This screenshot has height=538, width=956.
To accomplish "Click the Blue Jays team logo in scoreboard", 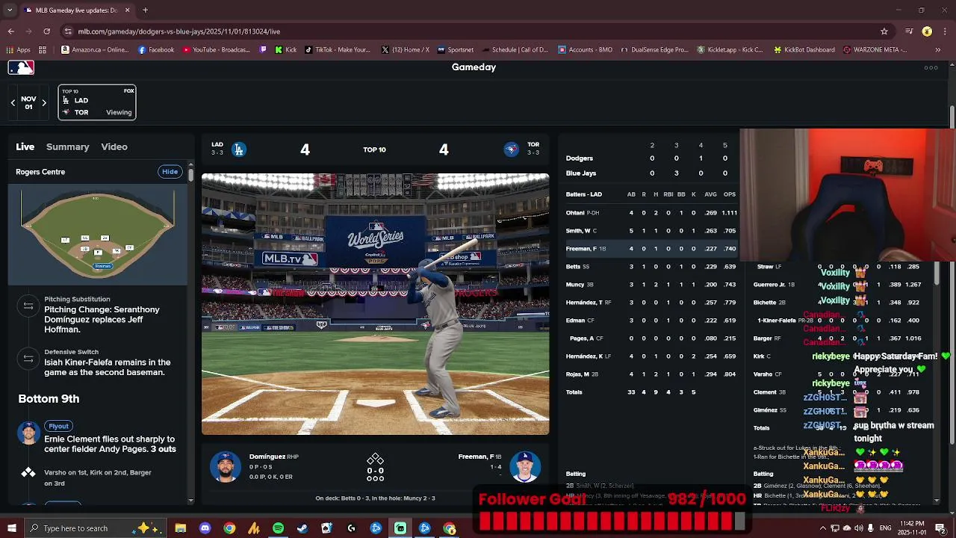I will pyautogui.click(x=512, y=149).
